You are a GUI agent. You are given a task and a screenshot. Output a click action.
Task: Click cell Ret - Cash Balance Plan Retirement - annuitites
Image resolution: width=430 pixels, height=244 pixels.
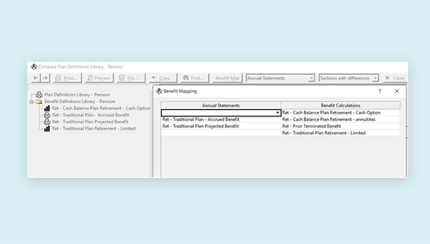(x=340, y=119)
